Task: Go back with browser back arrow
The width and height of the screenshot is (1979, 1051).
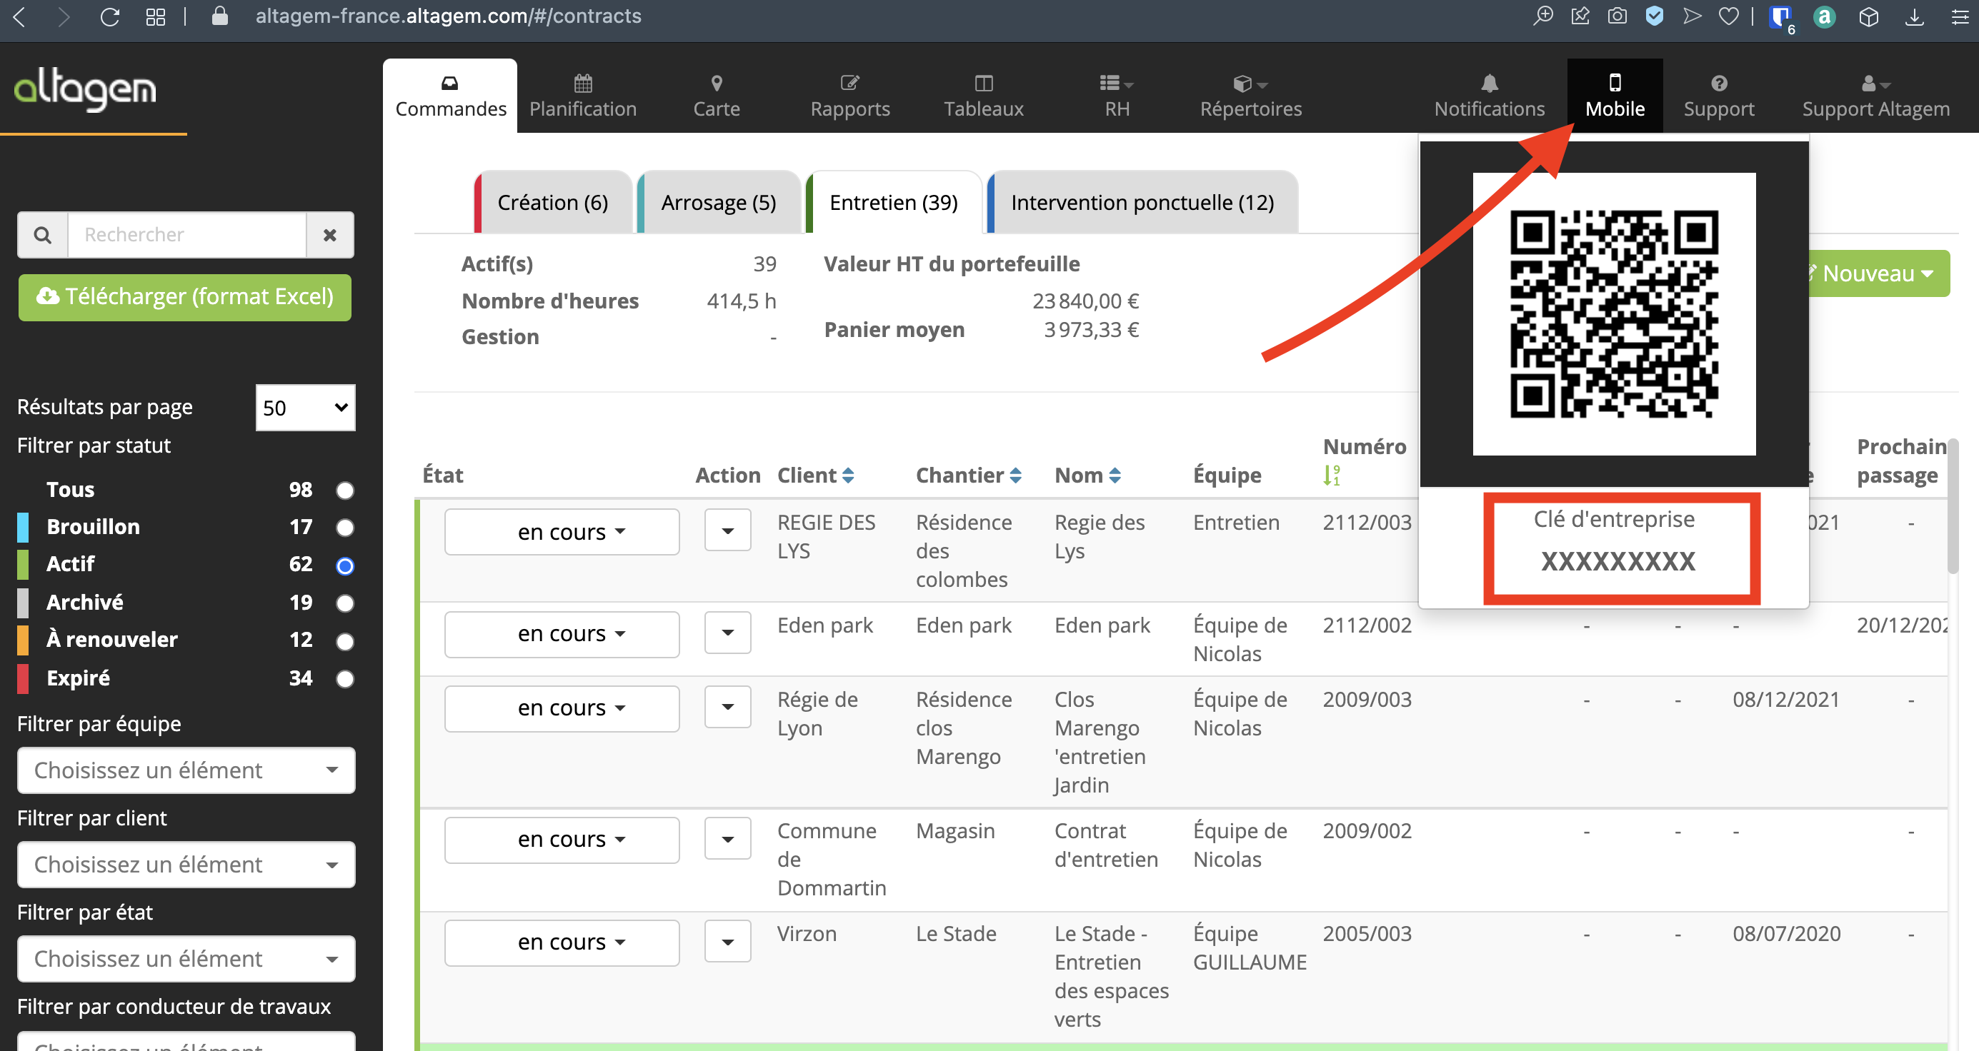Action: pyautogui.click(x=20, y=16)
